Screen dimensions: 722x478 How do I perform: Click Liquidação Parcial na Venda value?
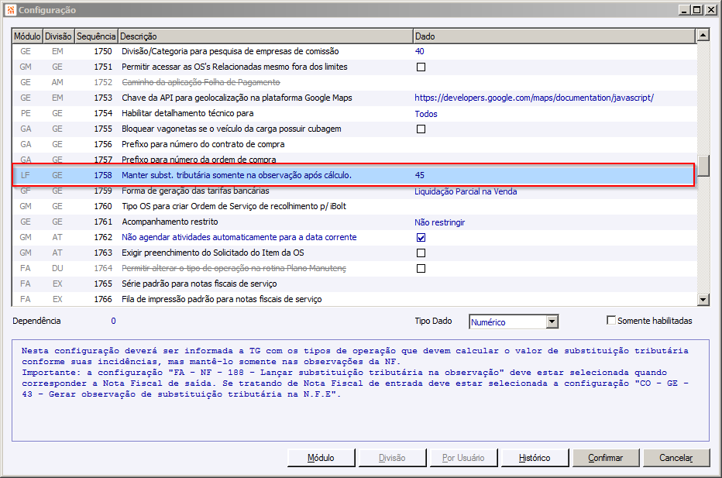pos(466,191)
